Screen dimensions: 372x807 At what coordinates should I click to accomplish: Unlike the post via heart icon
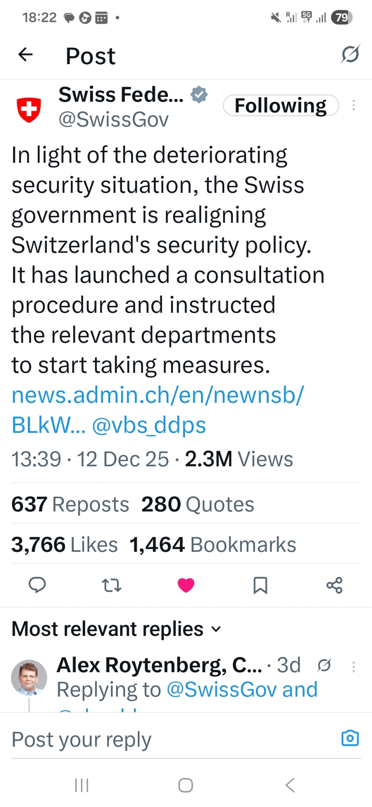point(186,585)
